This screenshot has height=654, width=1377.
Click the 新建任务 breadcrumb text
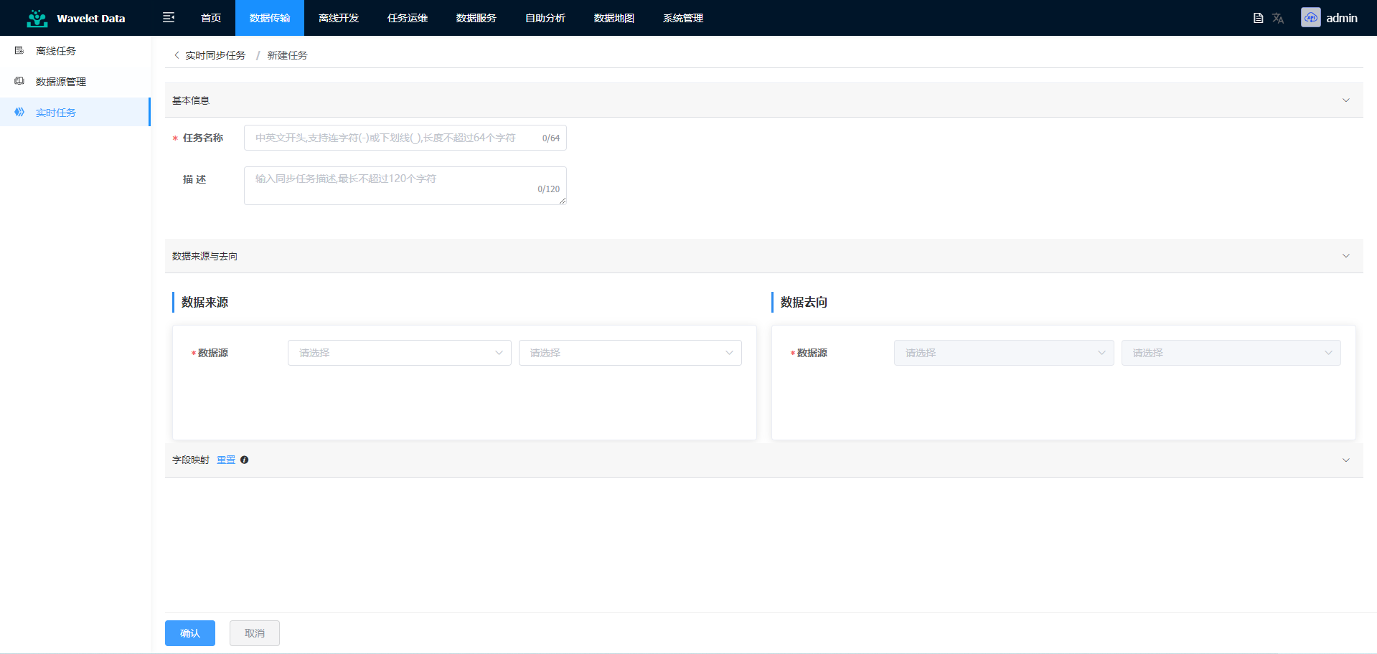[x=287, y=55]
